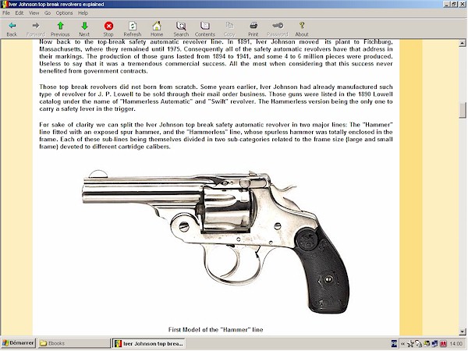Screen dimensions: 468x351
Task: Open the File menu
Action: point(6,12)
